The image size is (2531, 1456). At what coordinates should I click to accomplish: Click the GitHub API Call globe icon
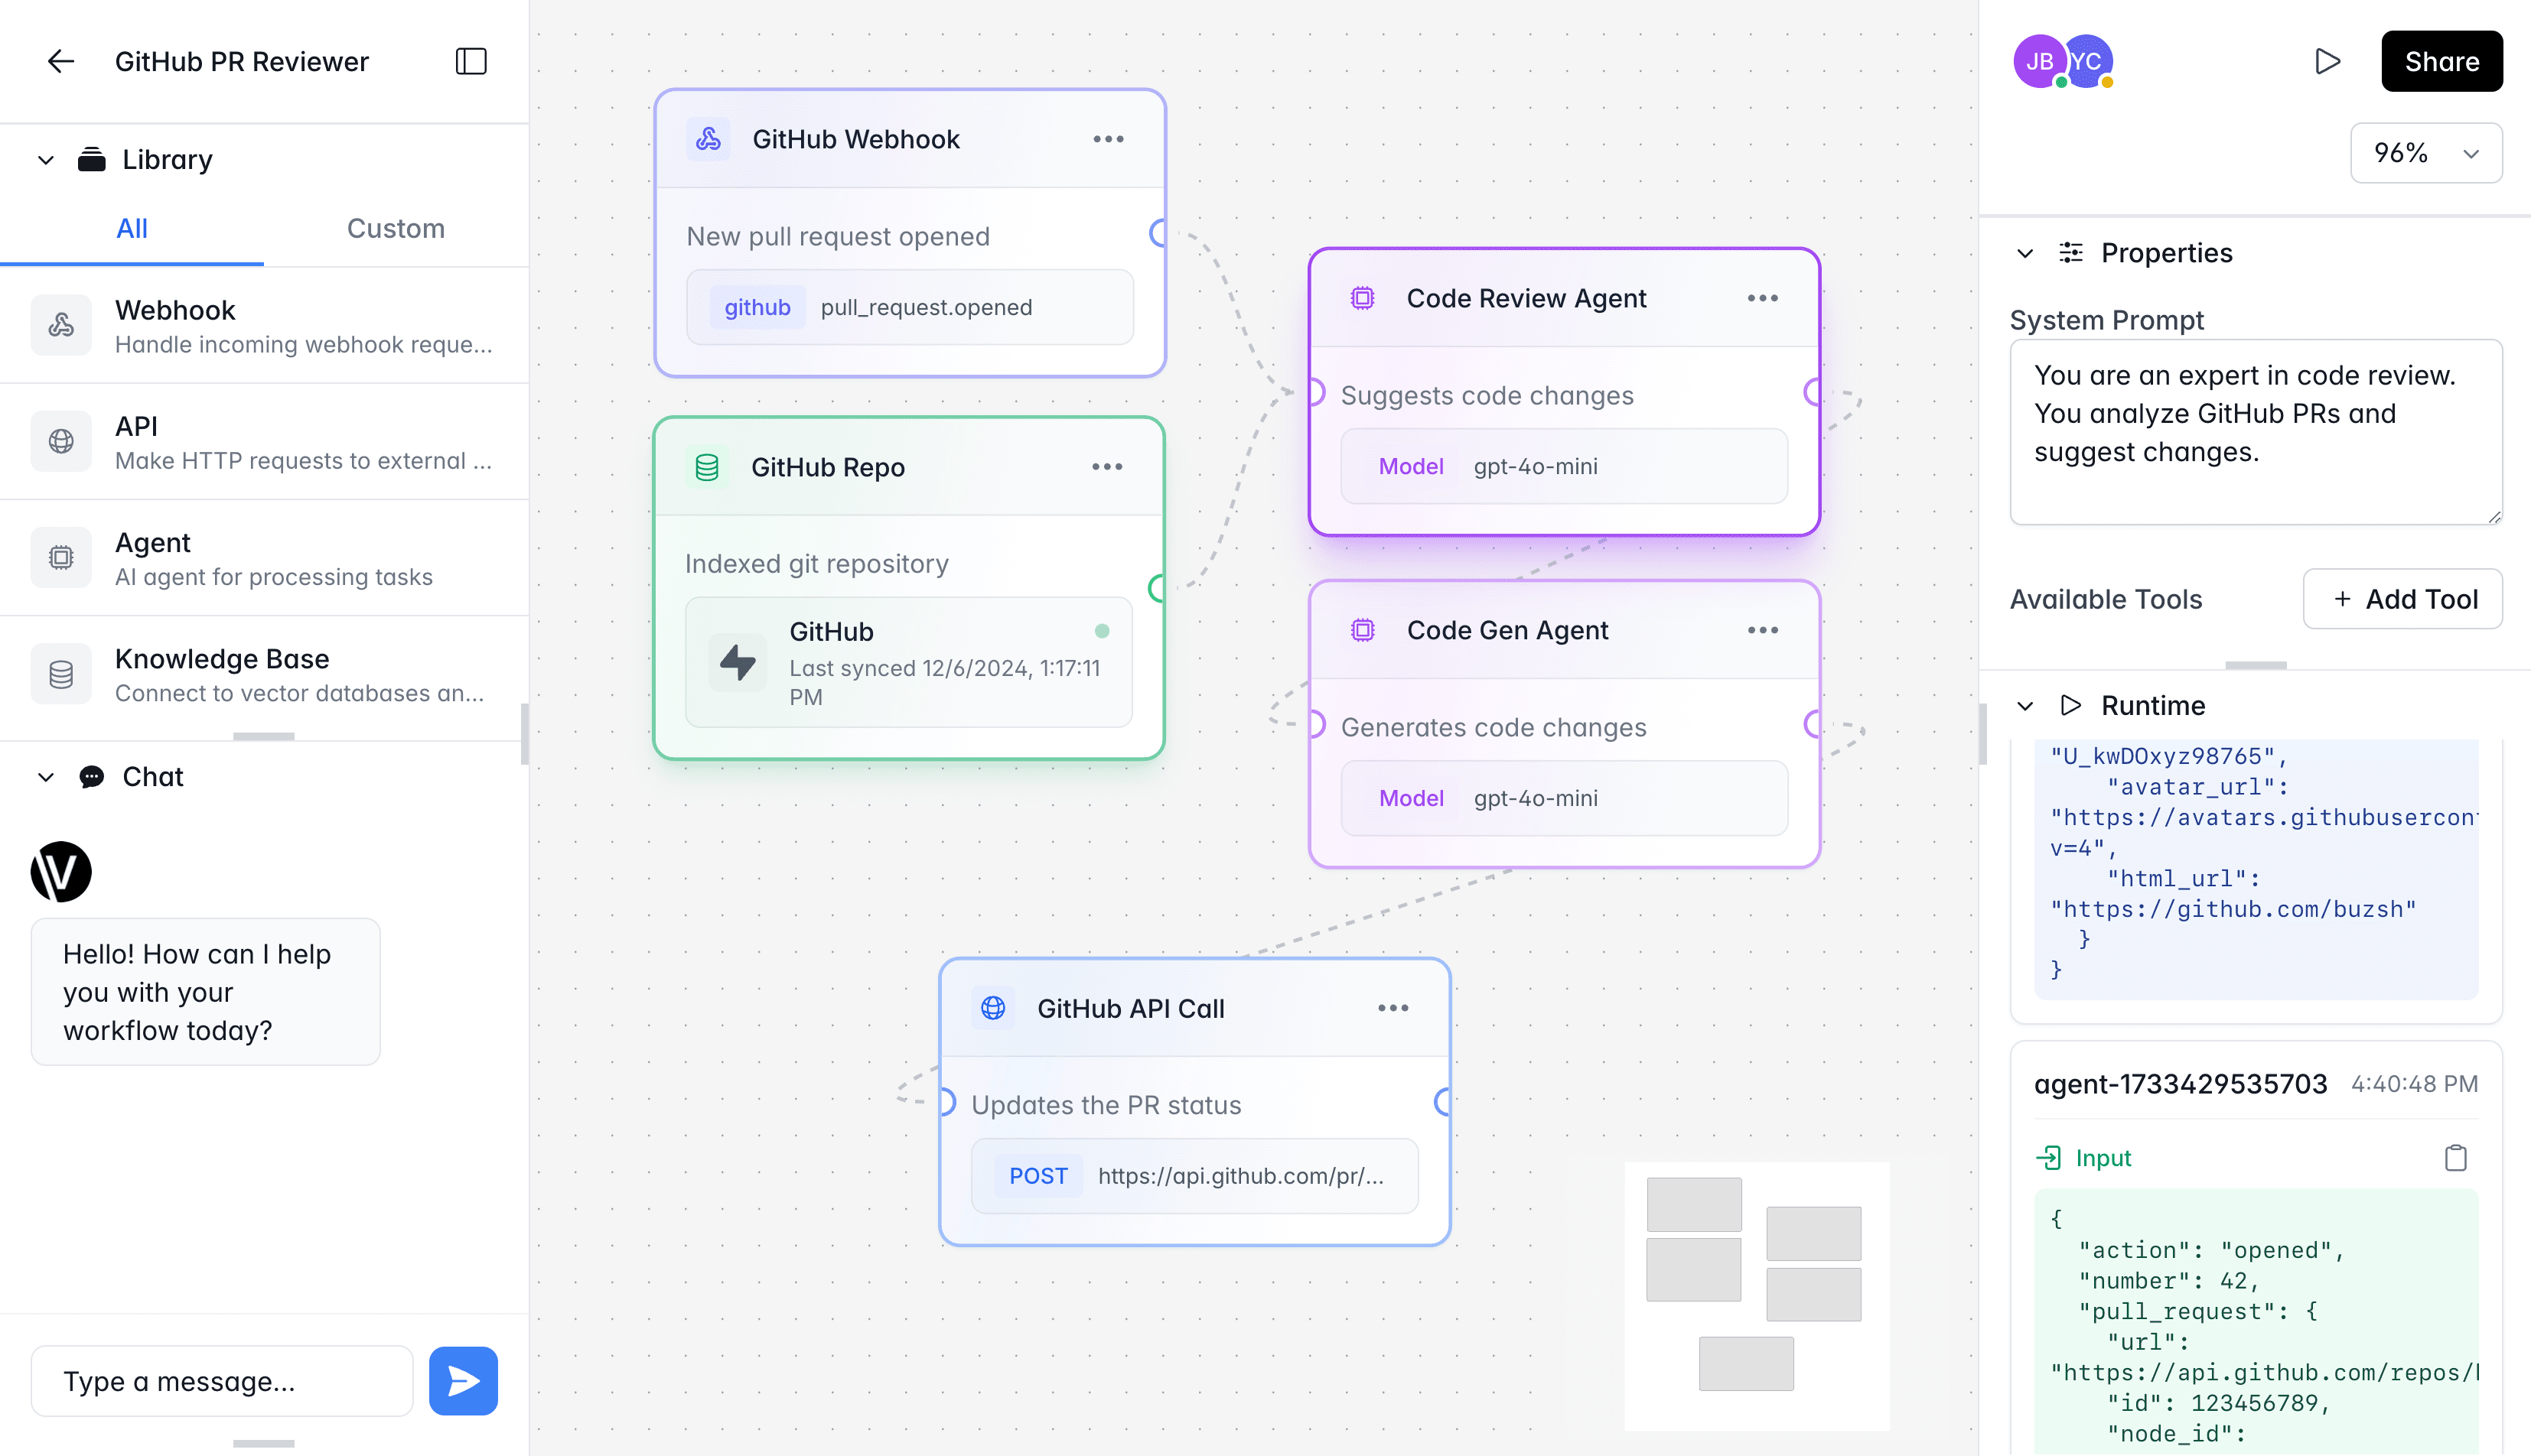992,1008
